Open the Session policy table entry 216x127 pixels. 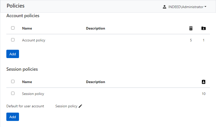pyautogui.click(x=33, y=94)
